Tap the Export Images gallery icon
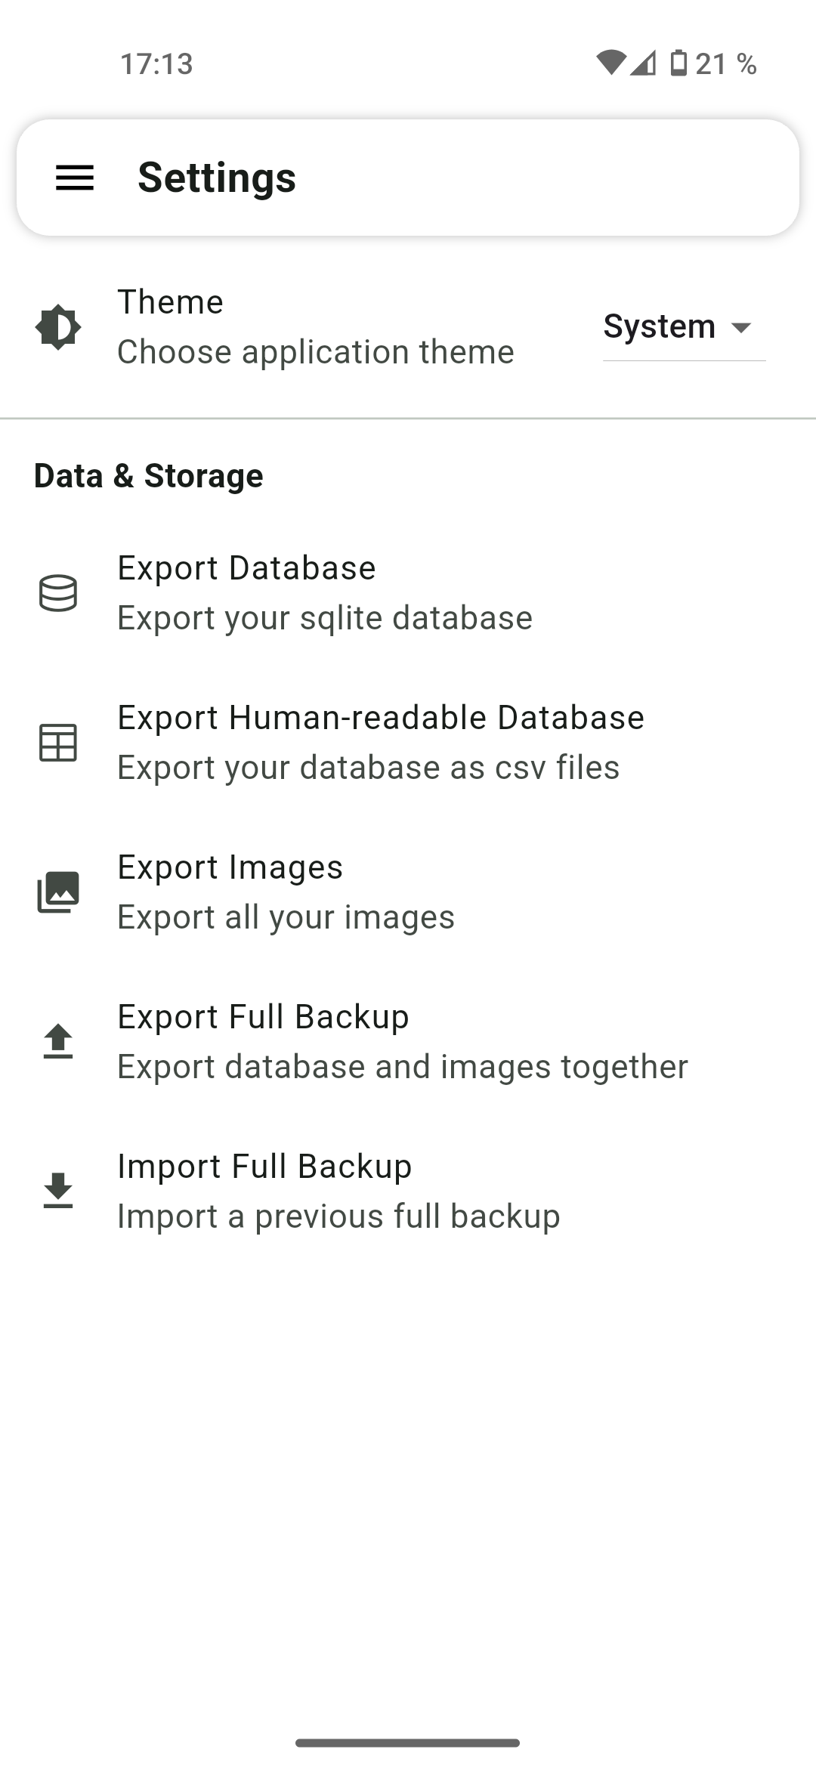Viewport: 816px width, 1768px height. click(x=58, y=892)
